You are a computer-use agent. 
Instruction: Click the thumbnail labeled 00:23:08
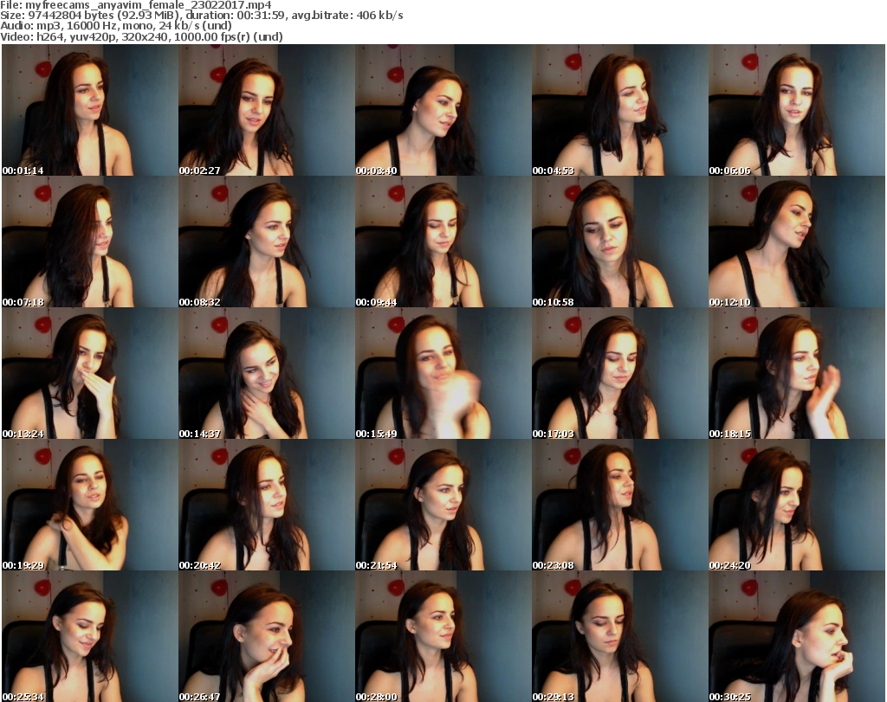coord(620,506)
